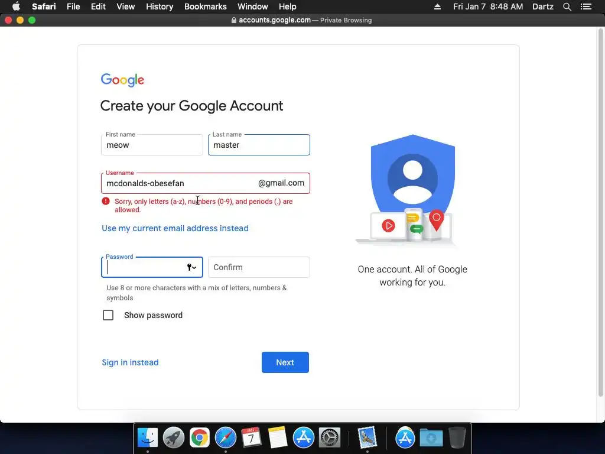The width and height of the screenshot is (605, 454).
Task: Open the Mail stamp icon in dock
Action: click(x=367, y=437)
